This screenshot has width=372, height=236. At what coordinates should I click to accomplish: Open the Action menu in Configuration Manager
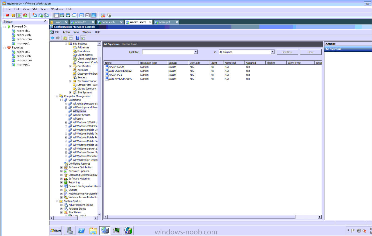(x=66, y=32)
